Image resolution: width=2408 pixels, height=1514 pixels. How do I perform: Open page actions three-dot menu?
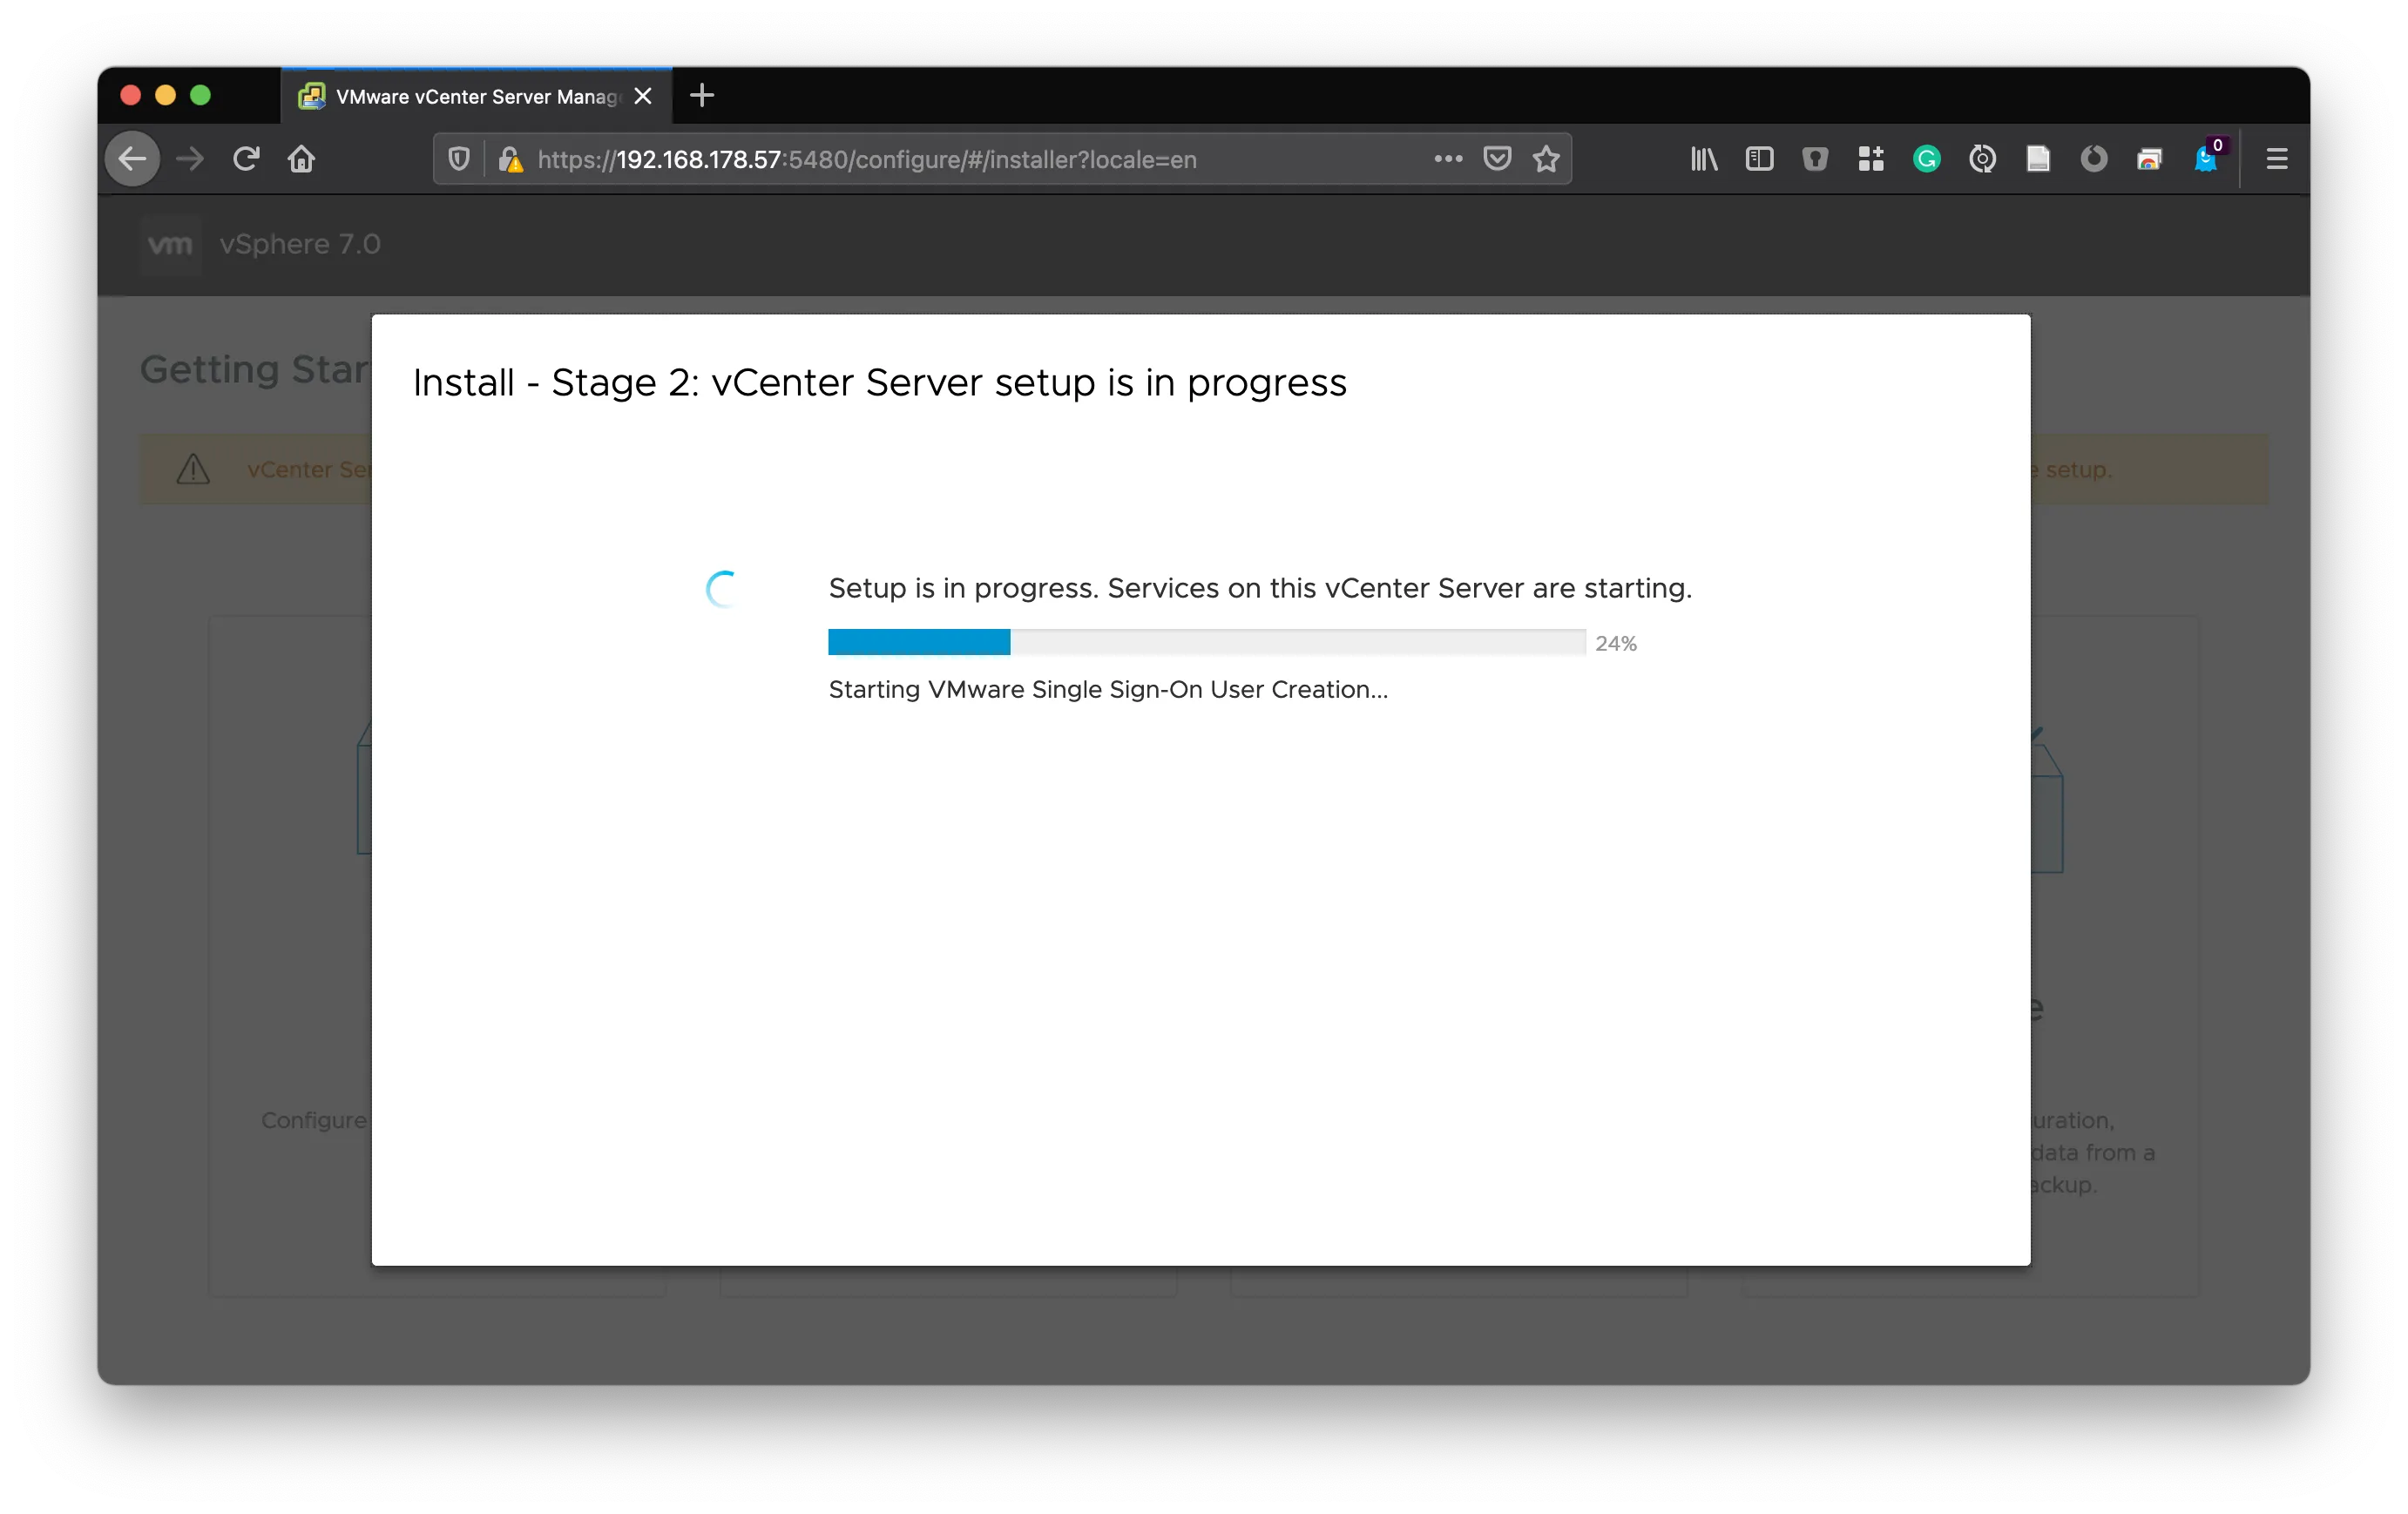(x=1448, y=159)
